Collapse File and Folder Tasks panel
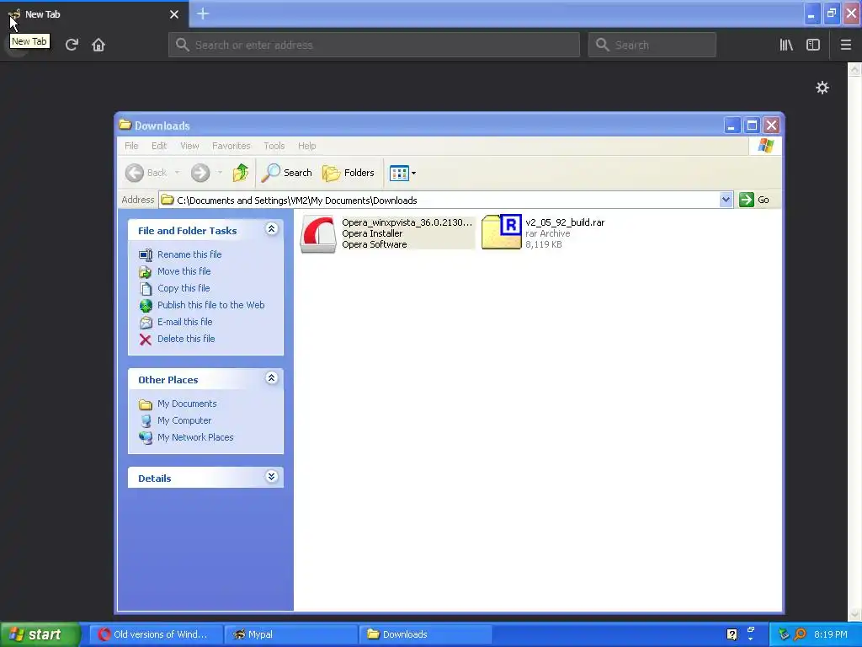 click(x=272, y=229)
